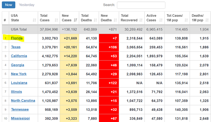Select USA total recovered 30,289,492

click(133, 29)
